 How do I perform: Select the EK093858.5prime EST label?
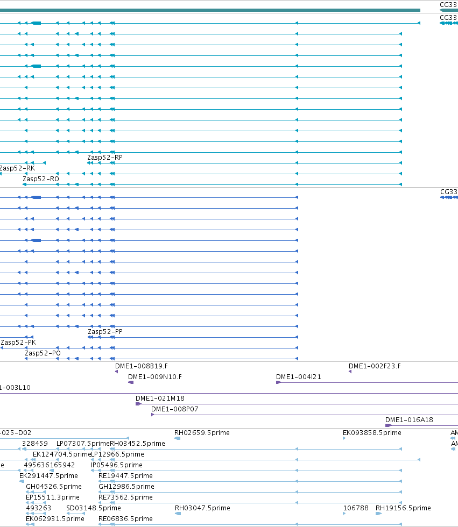point(372,432)
